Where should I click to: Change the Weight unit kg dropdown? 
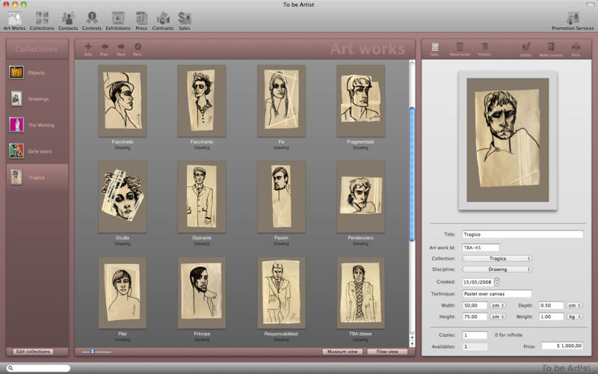point(574,316)
